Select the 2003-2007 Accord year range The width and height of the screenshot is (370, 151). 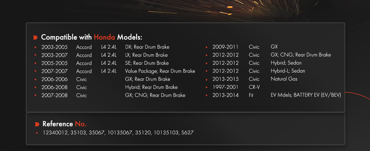coord(55,55)
